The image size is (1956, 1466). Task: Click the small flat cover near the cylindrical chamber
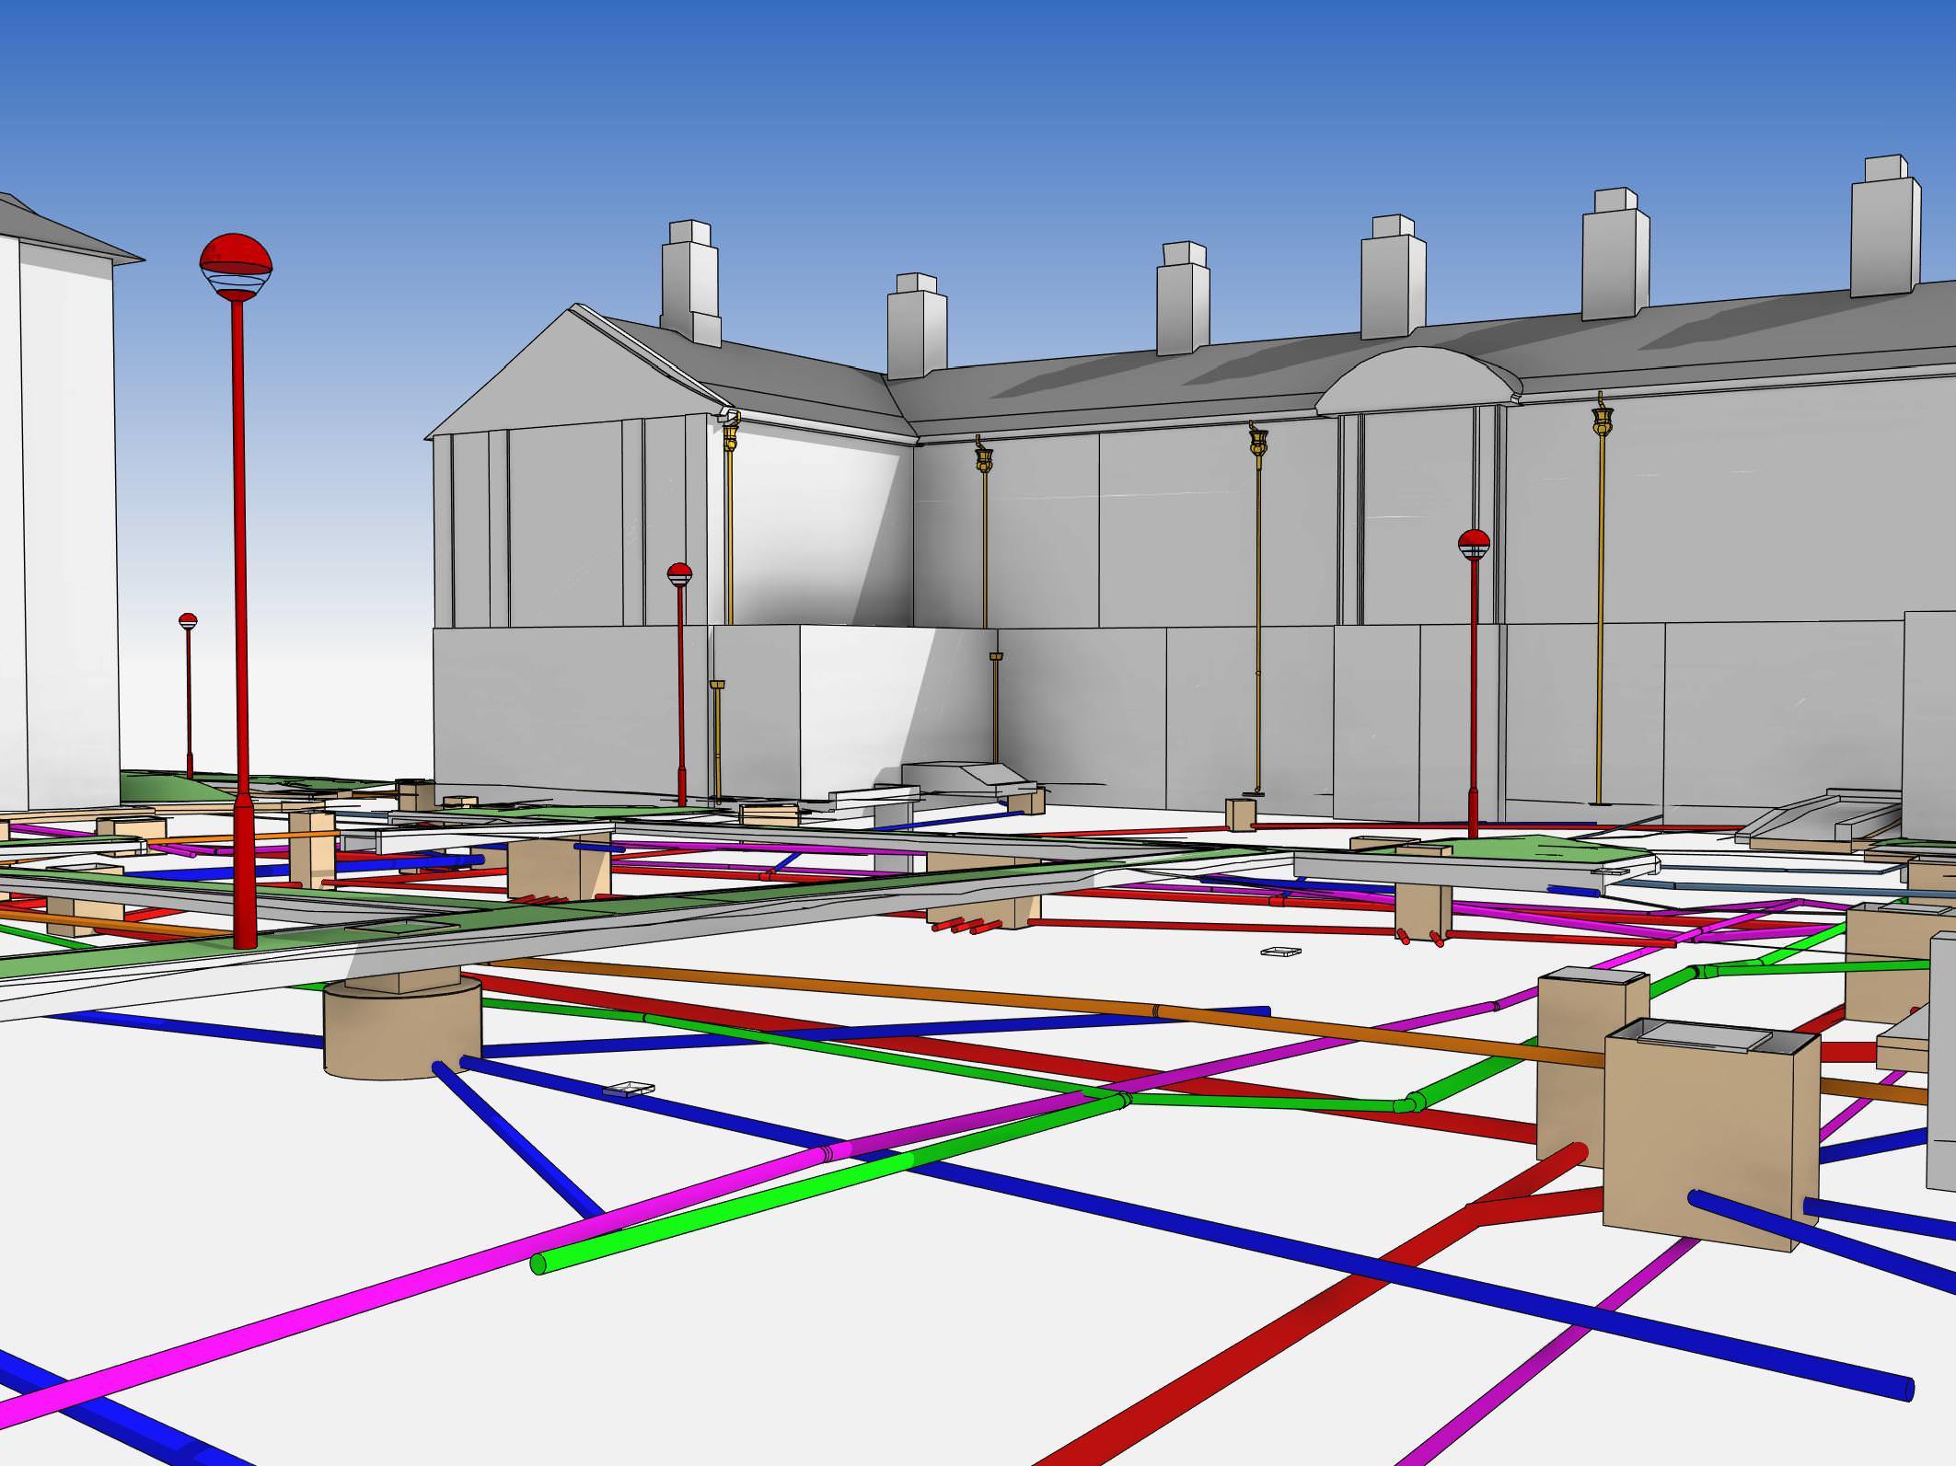click(x=629, y=1090)
